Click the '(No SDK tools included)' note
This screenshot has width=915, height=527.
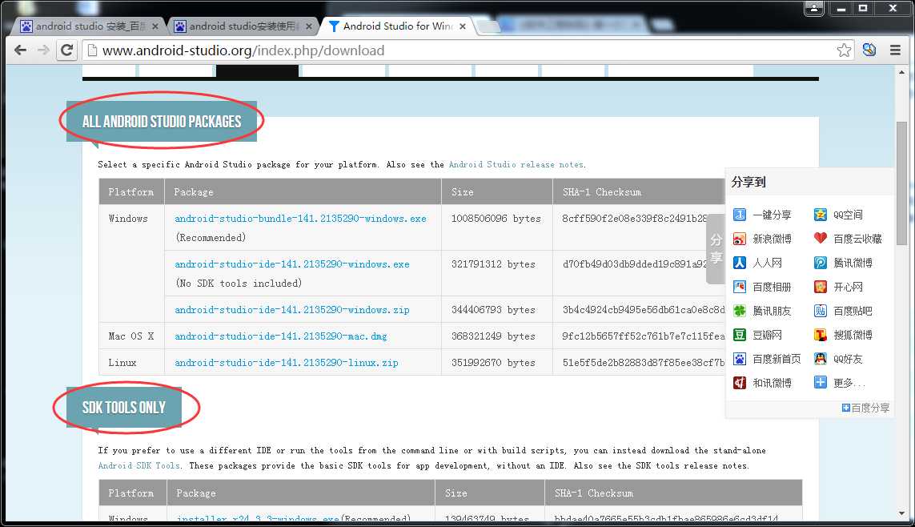[239, 283]
